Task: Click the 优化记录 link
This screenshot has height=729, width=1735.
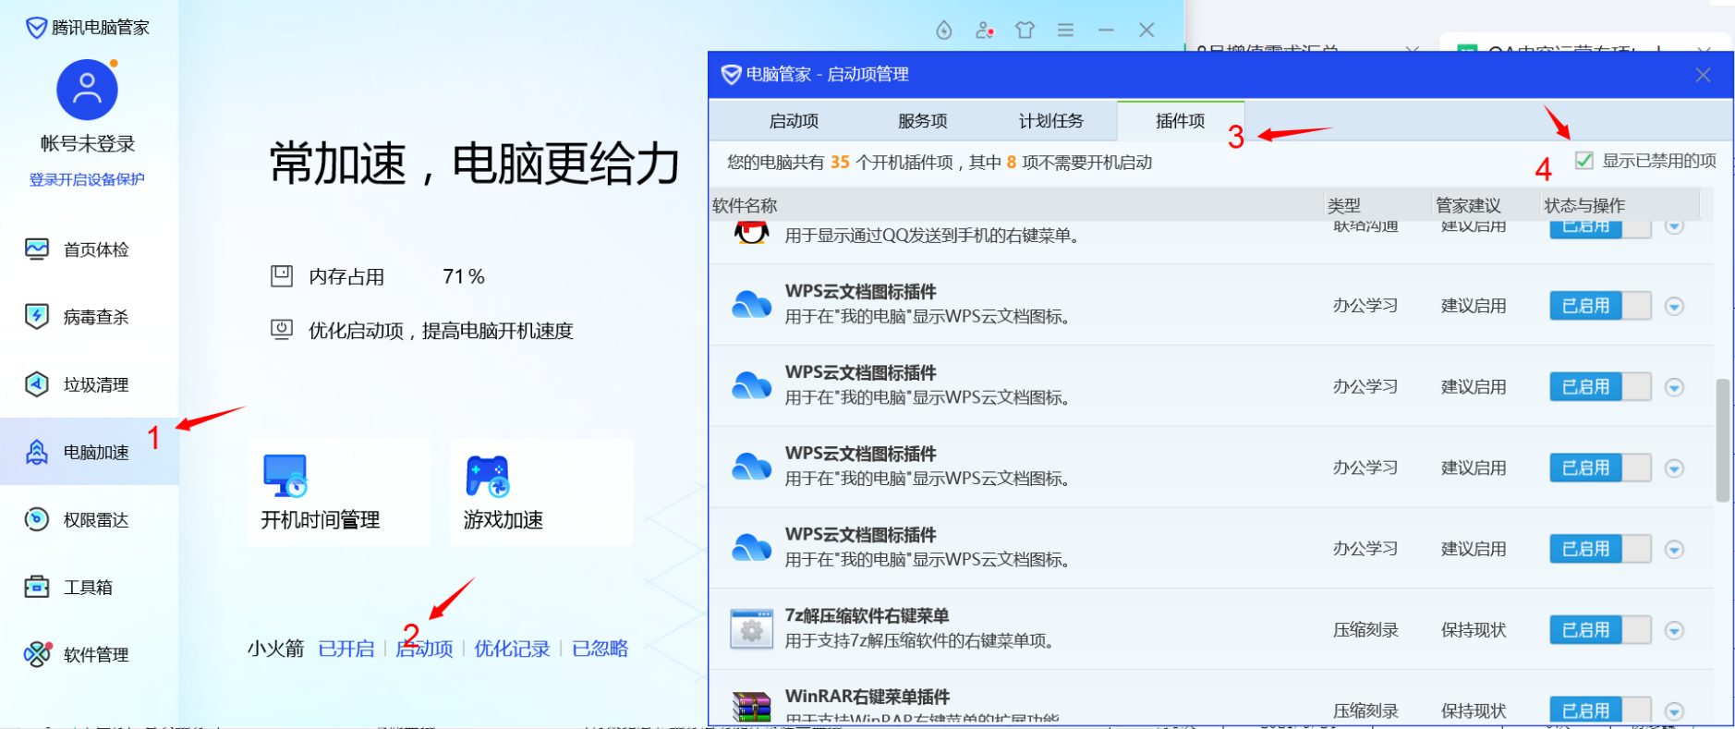Action: (512, 649)
